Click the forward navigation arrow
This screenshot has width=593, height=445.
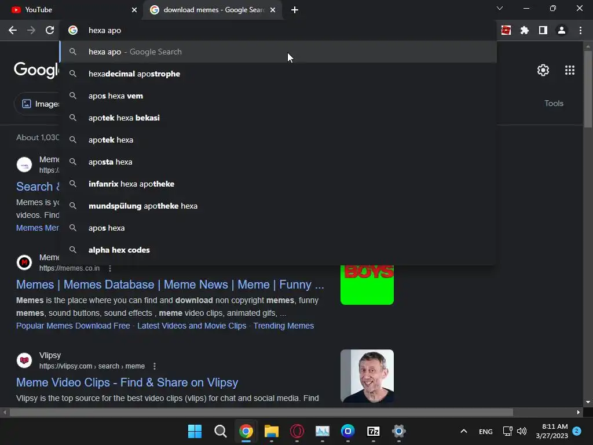click(31, 30)
